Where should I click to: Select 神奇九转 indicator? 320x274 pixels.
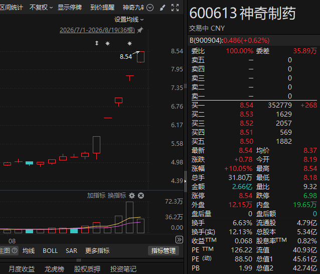(x=133, y=8)
